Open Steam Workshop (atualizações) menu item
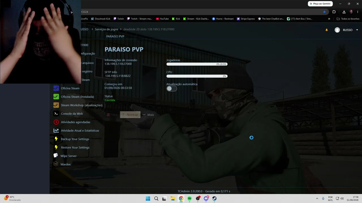Viewport: 362px width, 203px height. 82,105
